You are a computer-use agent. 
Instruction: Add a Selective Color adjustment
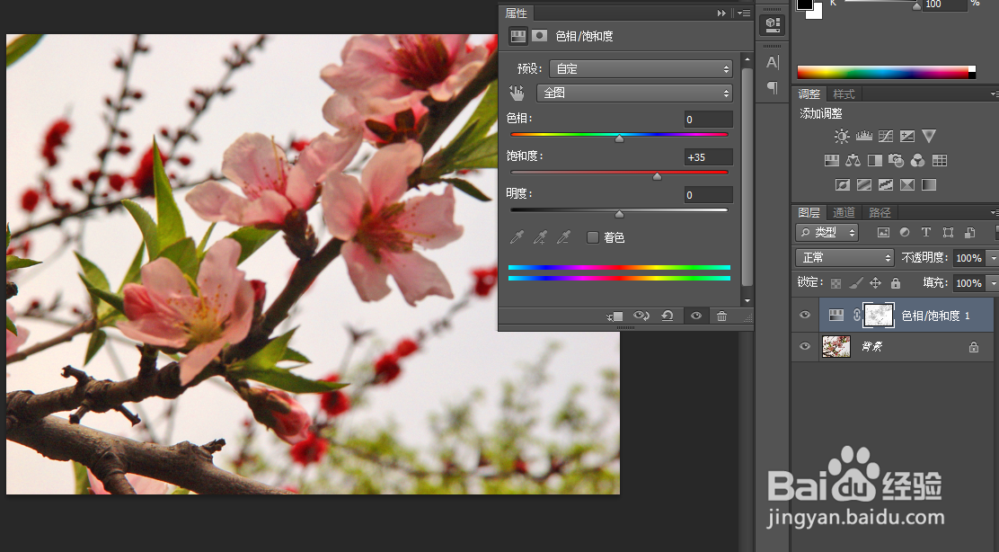click(907, 185)
